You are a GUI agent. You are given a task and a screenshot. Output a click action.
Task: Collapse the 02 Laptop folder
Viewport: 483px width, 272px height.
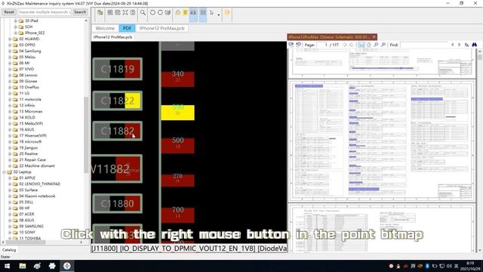pos(4,172)
